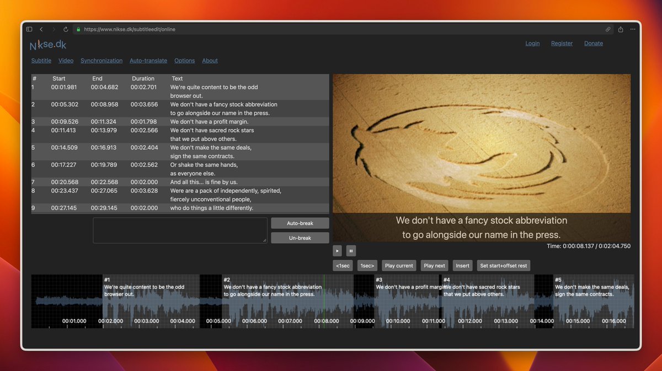Click the link icon in address bar
The image size is (662, 371).
[x=608, y=29]
